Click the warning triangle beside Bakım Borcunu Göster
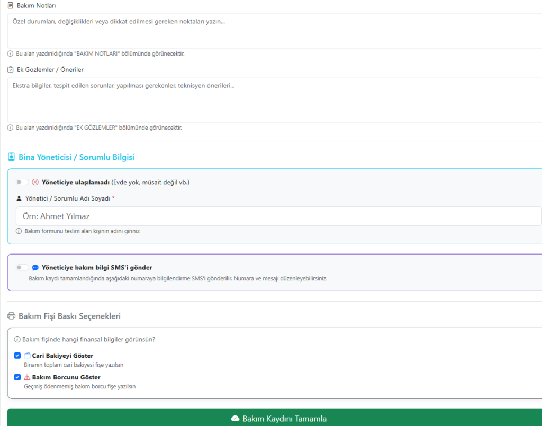Viewport: 542px width, 426px height. 27,377
